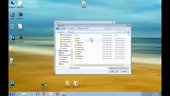Select Reciclagem in navigation tree
Viewport: 170px width, 96px height.
click(64, 57)
